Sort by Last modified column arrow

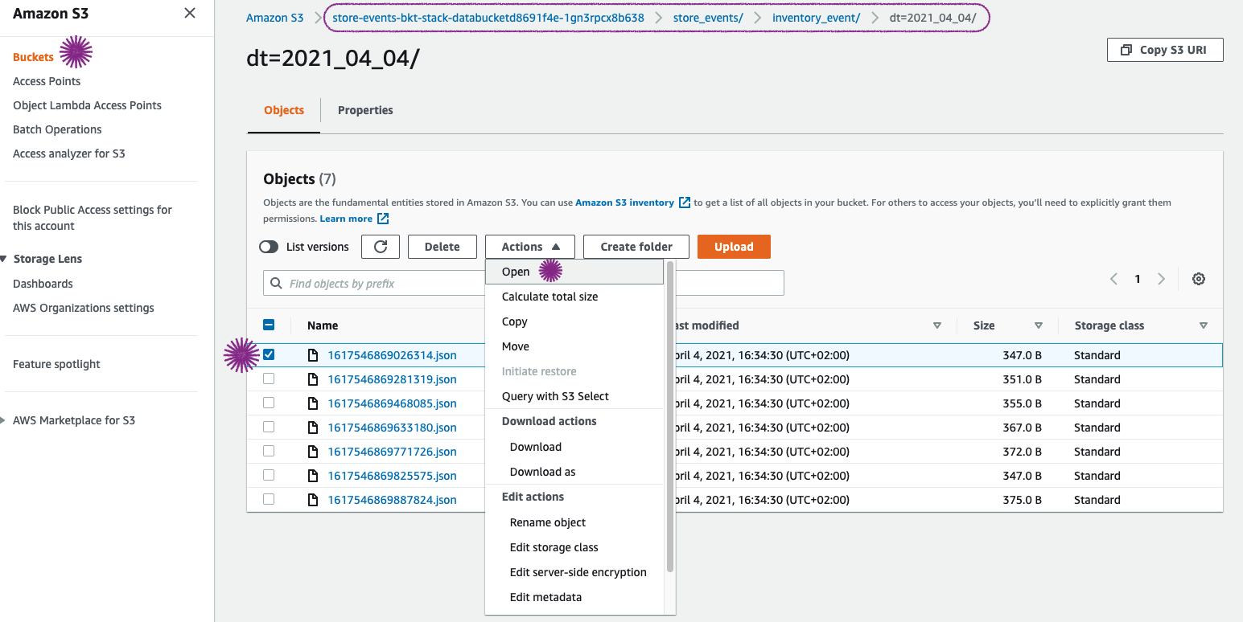tap(937, 325)
